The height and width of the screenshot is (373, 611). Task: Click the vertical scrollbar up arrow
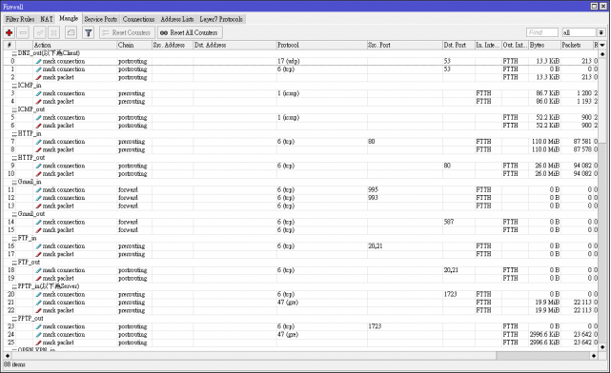click(602, 53)
